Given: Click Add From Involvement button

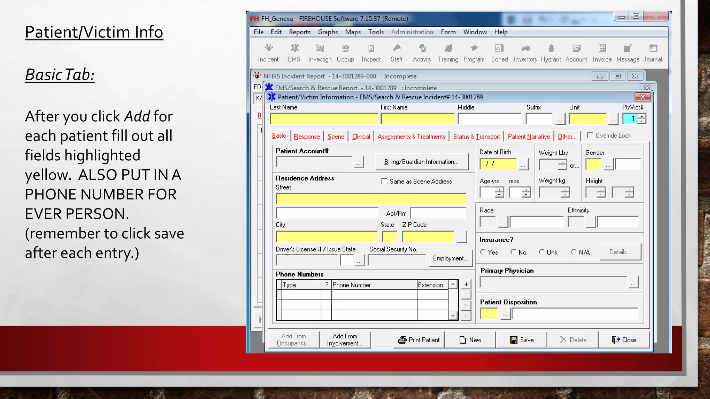Looking at the screenshot, I should [345, 340].
